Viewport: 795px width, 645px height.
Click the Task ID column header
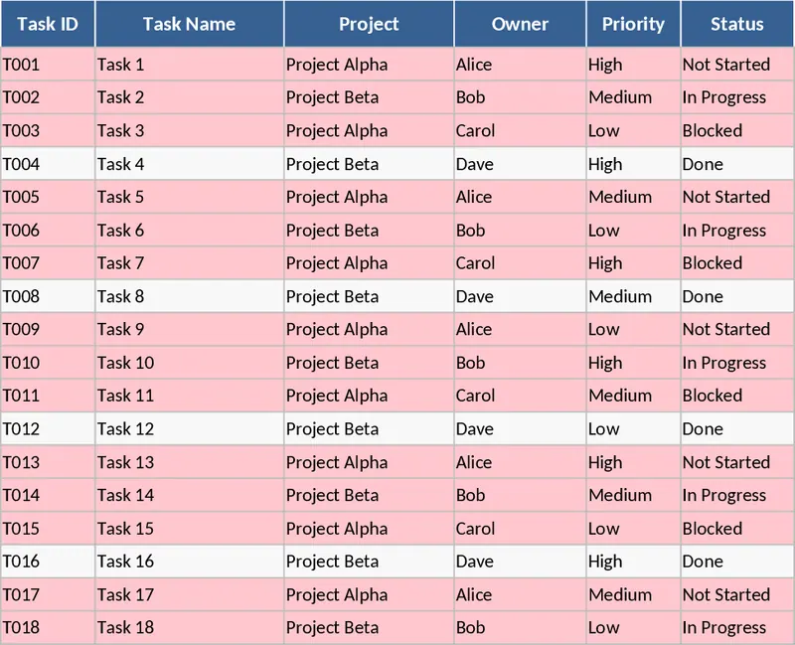(x=48, y=24)
